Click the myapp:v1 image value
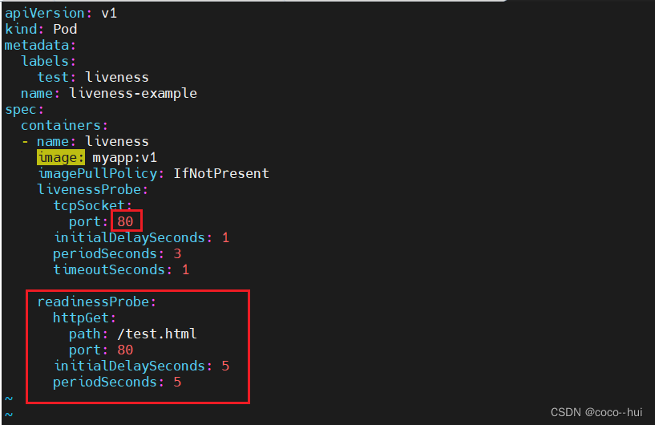The height and width of the screenshot is (425, 655). point(124,157)
